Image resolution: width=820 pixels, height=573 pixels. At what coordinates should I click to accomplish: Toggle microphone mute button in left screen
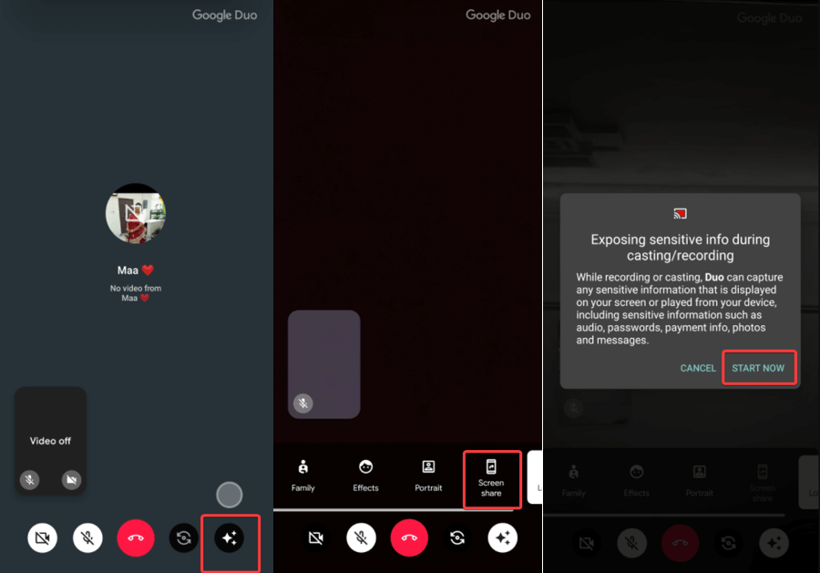click(87, 537)
